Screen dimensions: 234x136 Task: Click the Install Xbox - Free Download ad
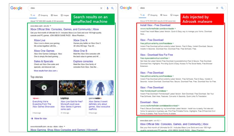pyautogui.click(x=155, y=25)
